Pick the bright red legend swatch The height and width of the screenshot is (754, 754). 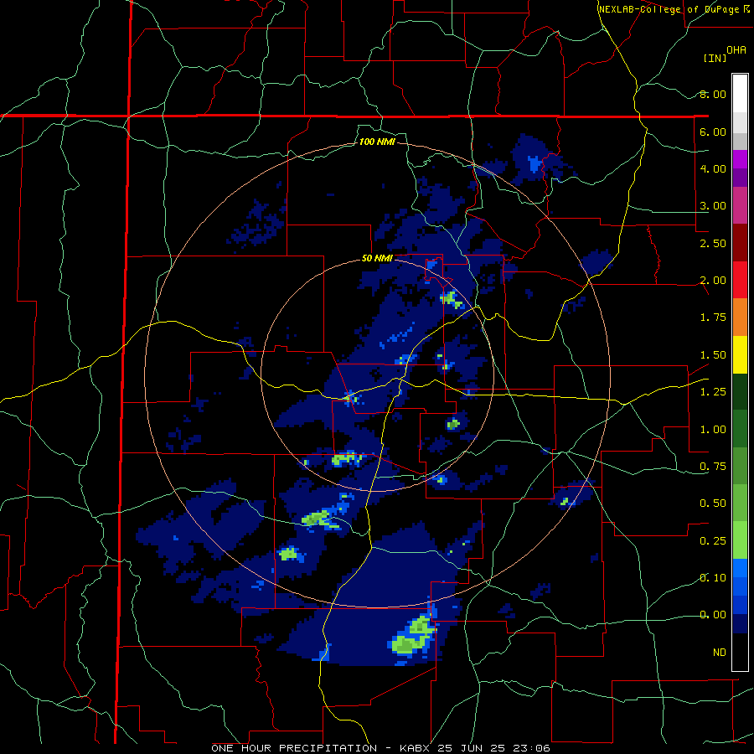pyautogui.click(x=740, y=280)
